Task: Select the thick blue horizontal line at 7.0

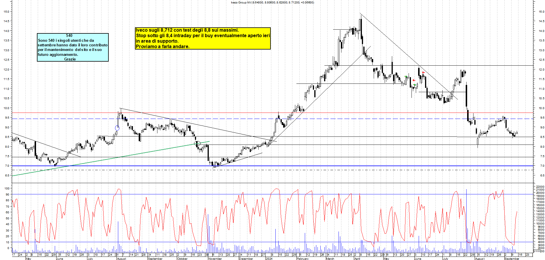Action: coord(272,166)
